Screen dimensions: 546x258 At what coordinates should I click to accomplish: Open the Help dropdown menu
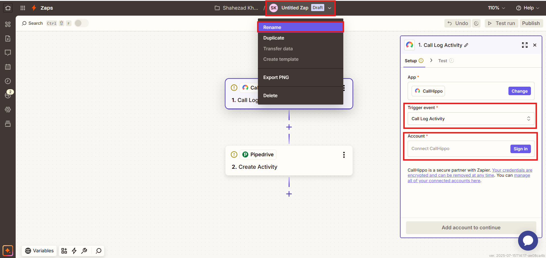point(528,8)
